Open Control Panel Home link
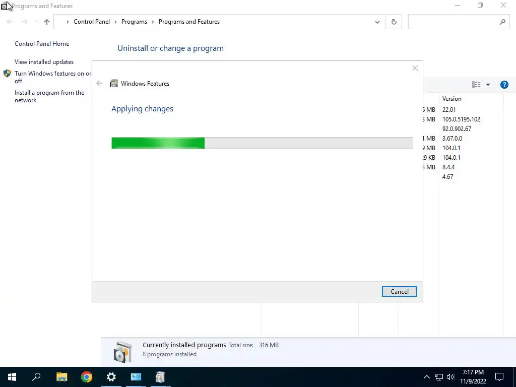The image size is (516, 387). pyautogui.click(x=42, y=44)
